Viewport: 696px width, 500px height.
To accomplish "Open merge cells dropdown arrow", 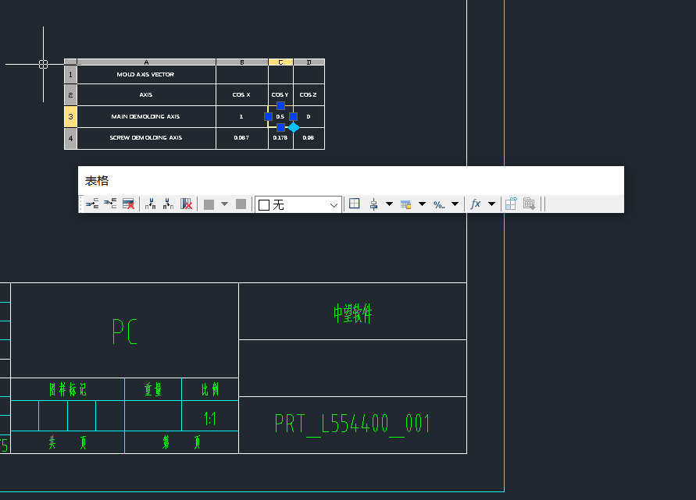I will 225,204.
